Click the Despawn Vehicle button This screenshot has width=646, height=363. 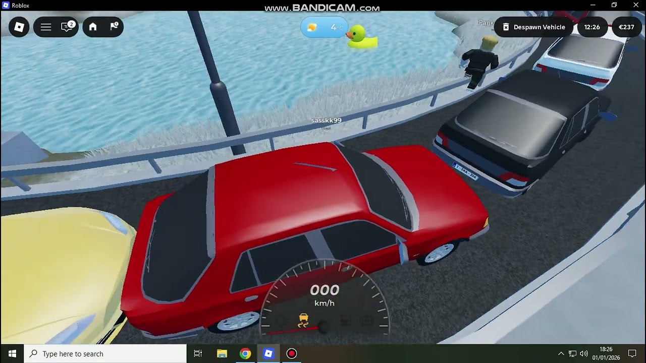click(x=533, y=27)
